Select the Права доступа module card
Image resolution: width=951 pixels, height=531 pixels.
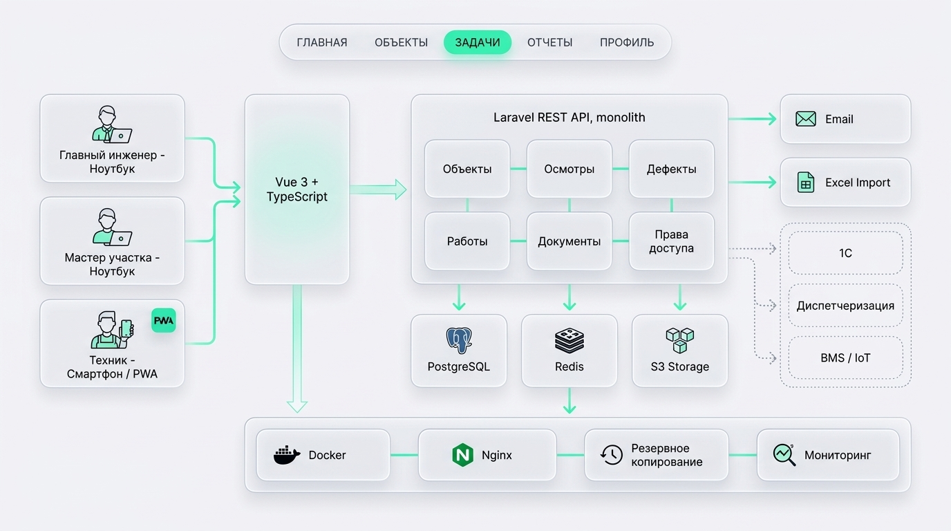(672, 241)
